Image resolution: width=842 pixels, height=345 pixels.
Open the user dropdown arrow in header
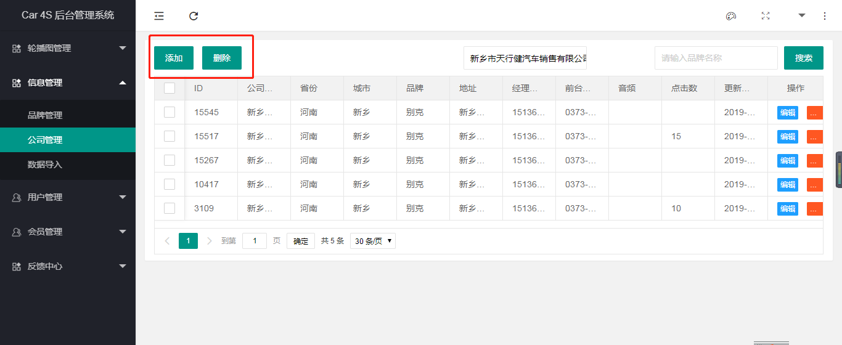(802, 15)
